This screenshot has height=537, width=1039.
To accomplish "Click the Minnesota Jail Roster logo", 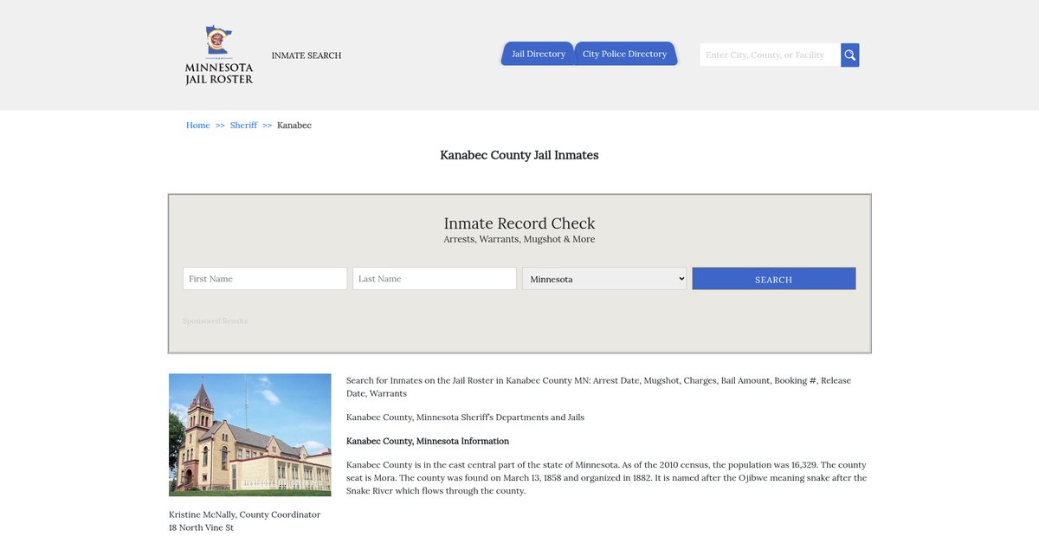I will (219, 55).
